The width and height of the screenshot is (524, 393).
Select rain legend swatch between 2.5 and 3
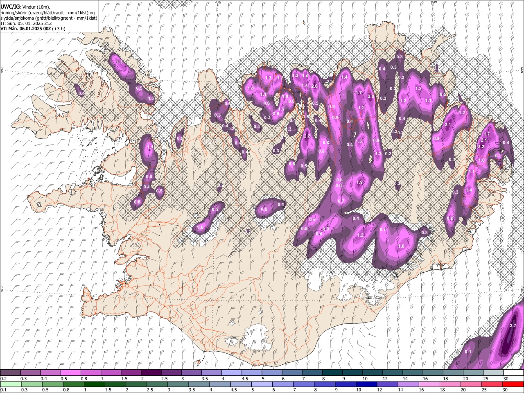point(158,384)
